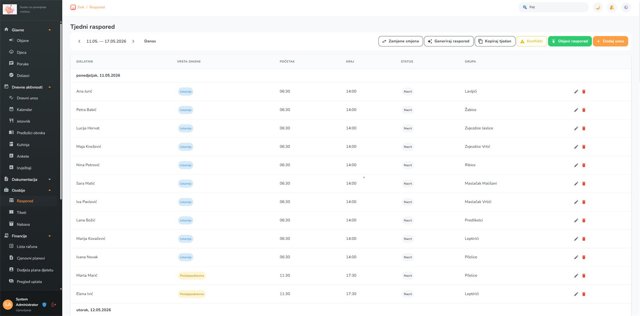Viewport: 640px width, 316px height.
Task: Click the yellow Konflikti warning button
Action: [532, 41]
